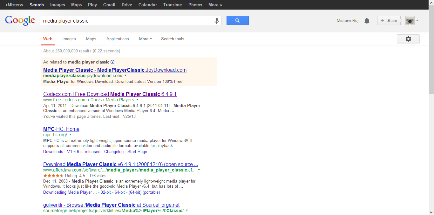
Task: Open Play in top black bar
Action: [92, 5]
